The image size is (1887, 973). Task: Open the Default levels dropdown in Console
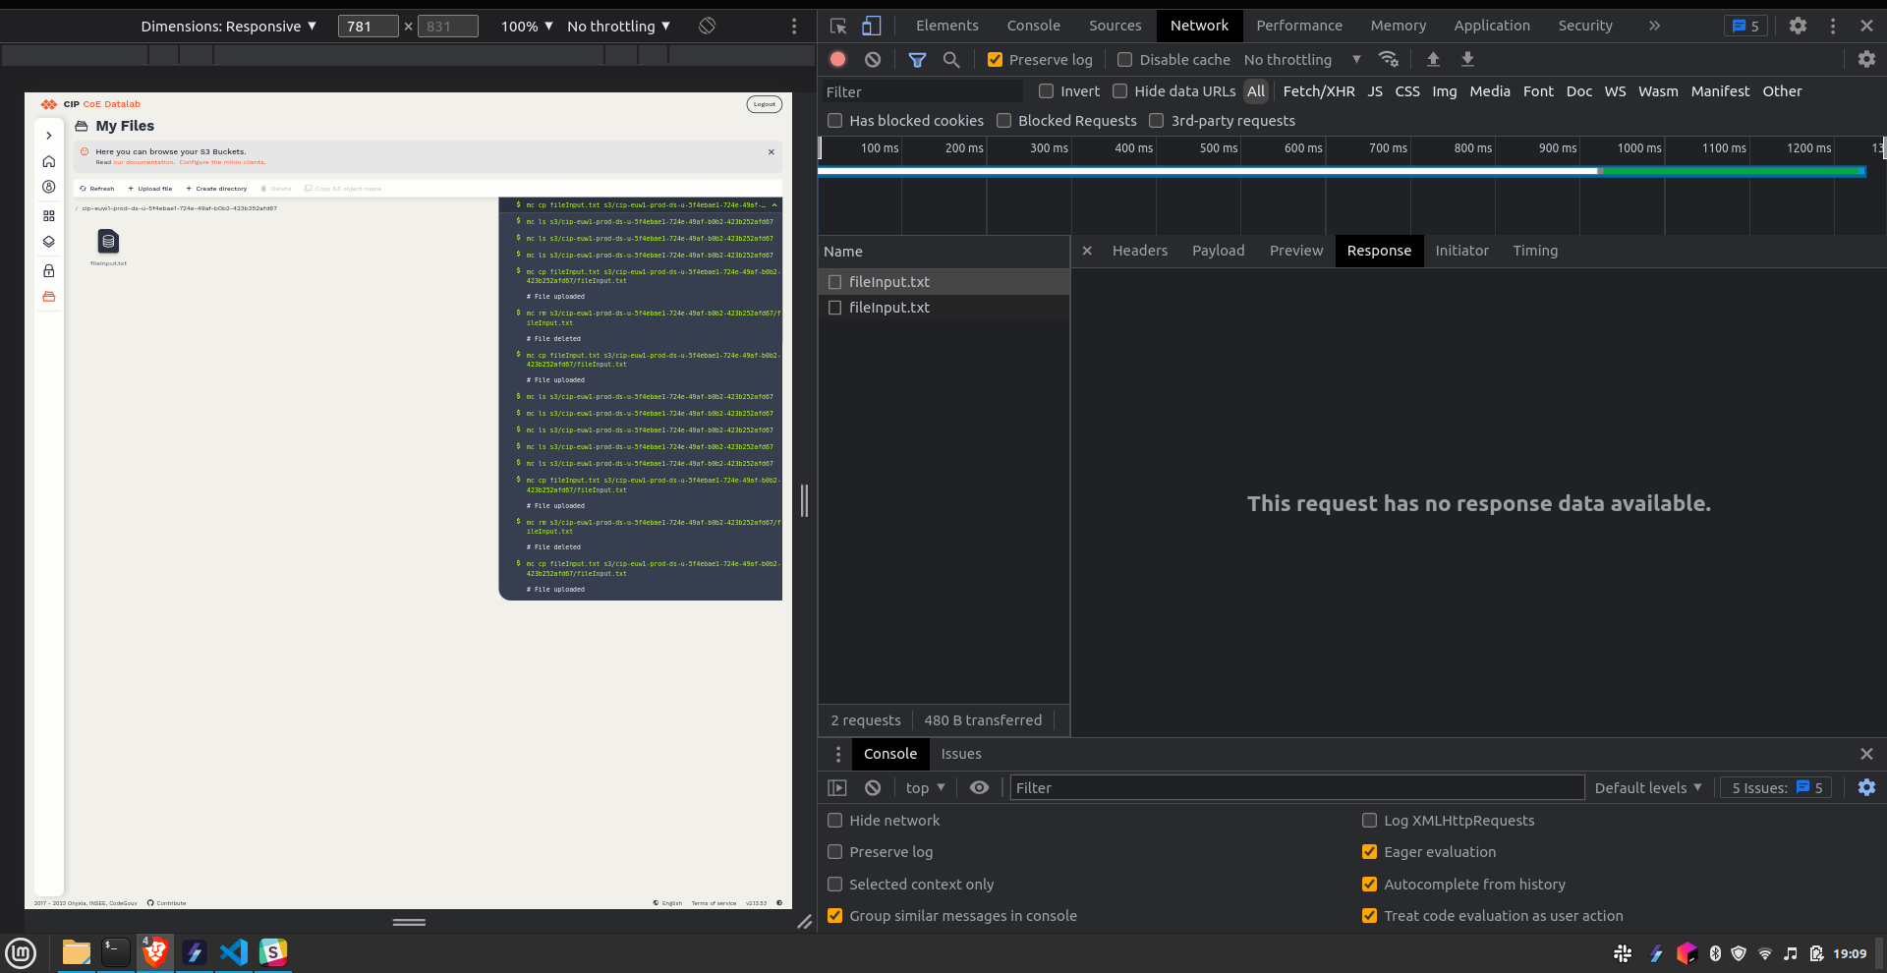(1647, 787)
